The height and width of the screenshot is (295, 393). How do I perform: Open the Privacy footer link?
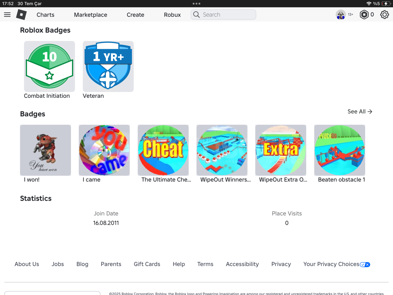(281, 264)
